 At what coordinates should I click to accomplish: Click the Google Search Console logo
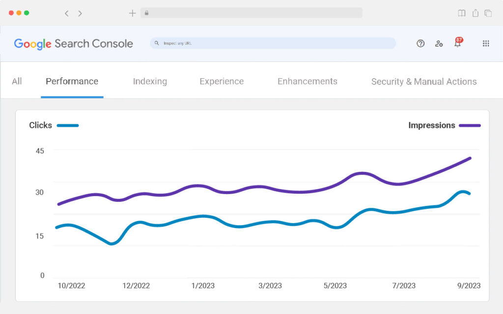click(74, 44)
